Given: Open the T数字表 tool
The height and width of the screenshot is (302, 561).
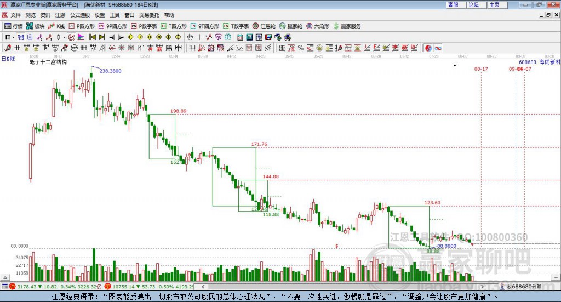Looking at the screenshot, I should point(236,26).
